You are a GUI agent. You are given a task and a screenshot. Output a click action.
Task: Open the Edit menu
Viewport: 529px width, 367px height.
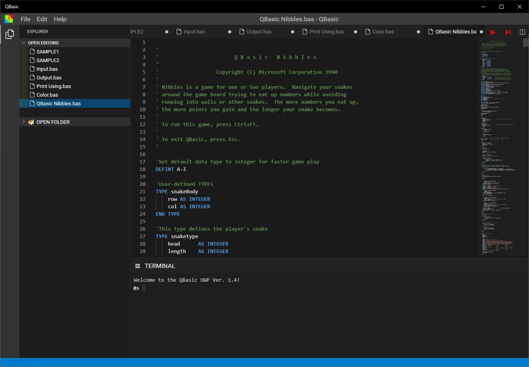(x=42, y=19)
